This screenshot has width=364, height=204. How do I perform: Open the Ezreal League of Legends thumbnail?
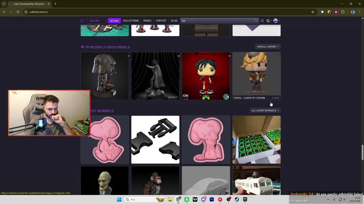(x=257, y=76)
